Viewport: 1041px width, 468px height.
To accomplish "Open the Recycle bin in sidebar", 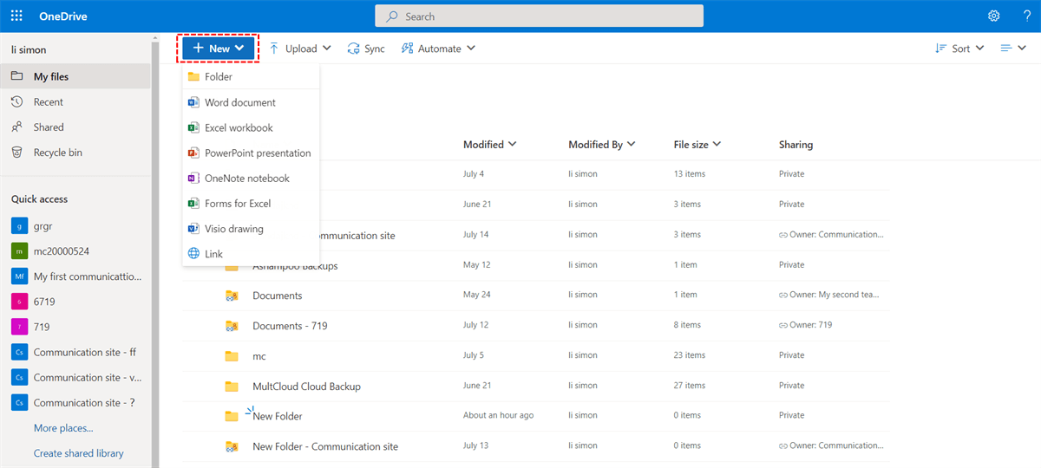I will click(57, 153).
